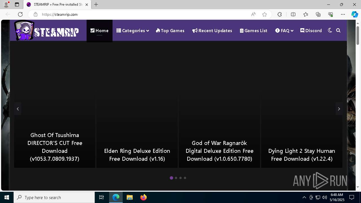
Task: Open the Favorites list icon
Action: [306, 14]
